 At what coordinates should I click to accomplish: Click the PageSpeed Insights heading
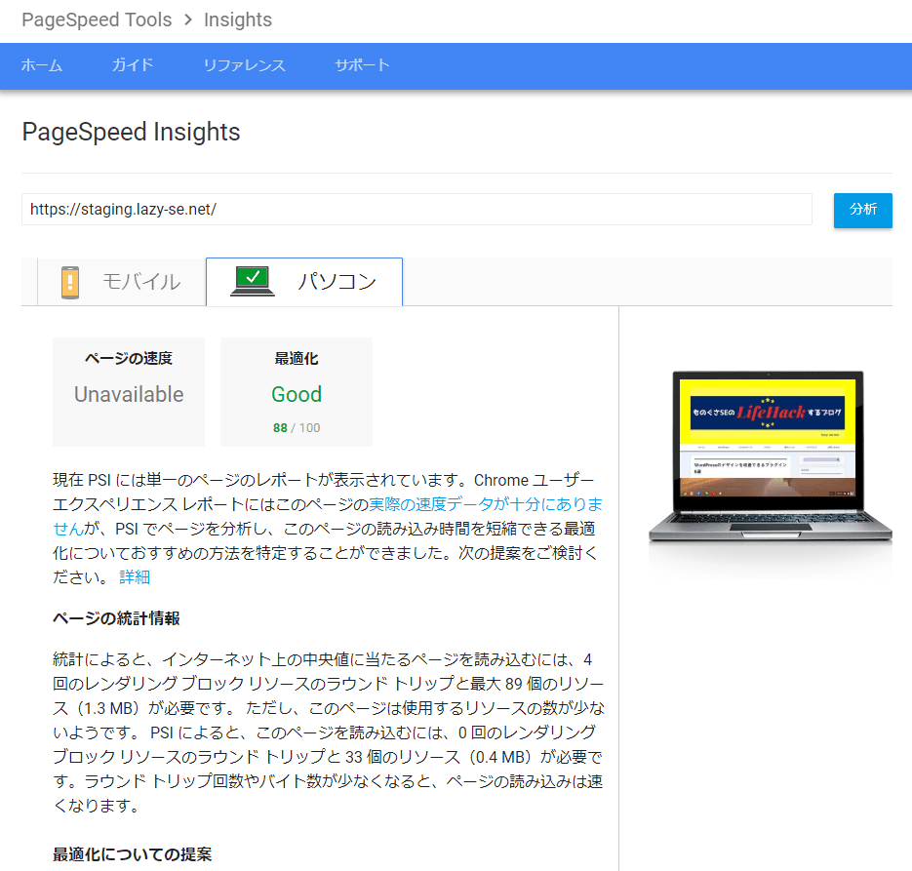131,132
